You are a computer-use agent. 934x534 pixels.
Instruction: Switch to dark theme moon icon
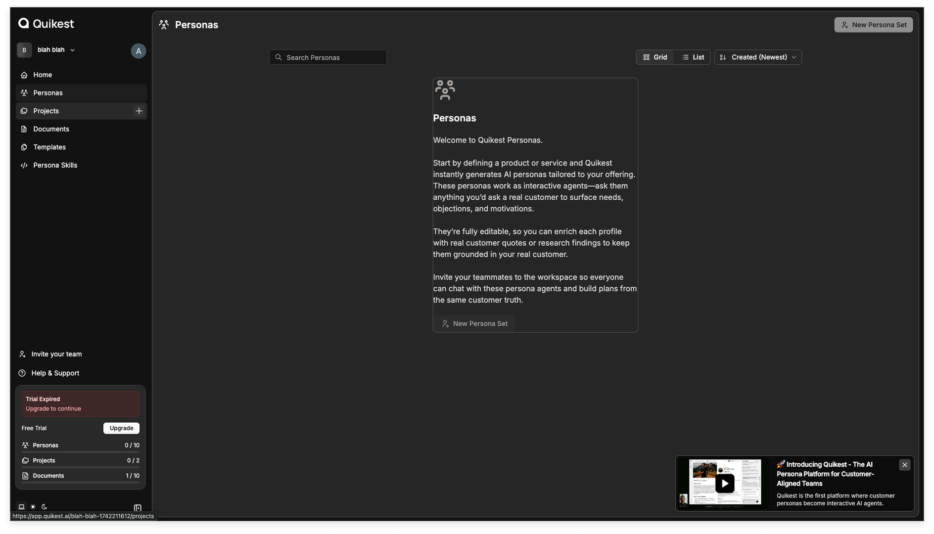point(44,507)
